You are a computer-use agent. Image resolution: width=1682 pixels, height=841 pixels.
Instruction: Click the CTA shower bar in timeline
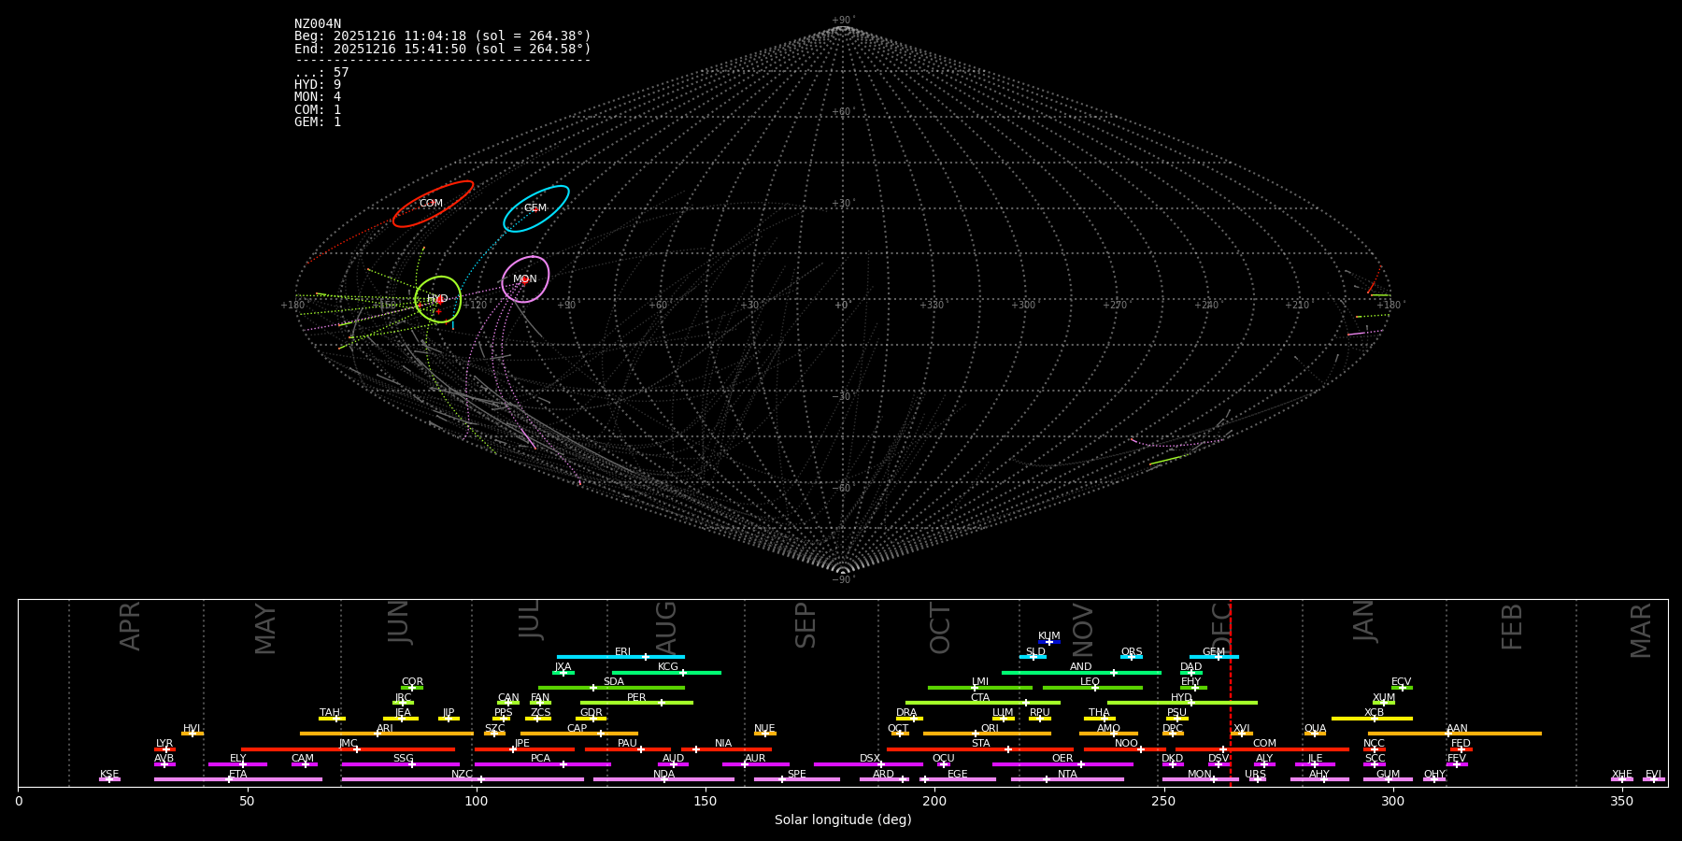(x=983, y=703)
